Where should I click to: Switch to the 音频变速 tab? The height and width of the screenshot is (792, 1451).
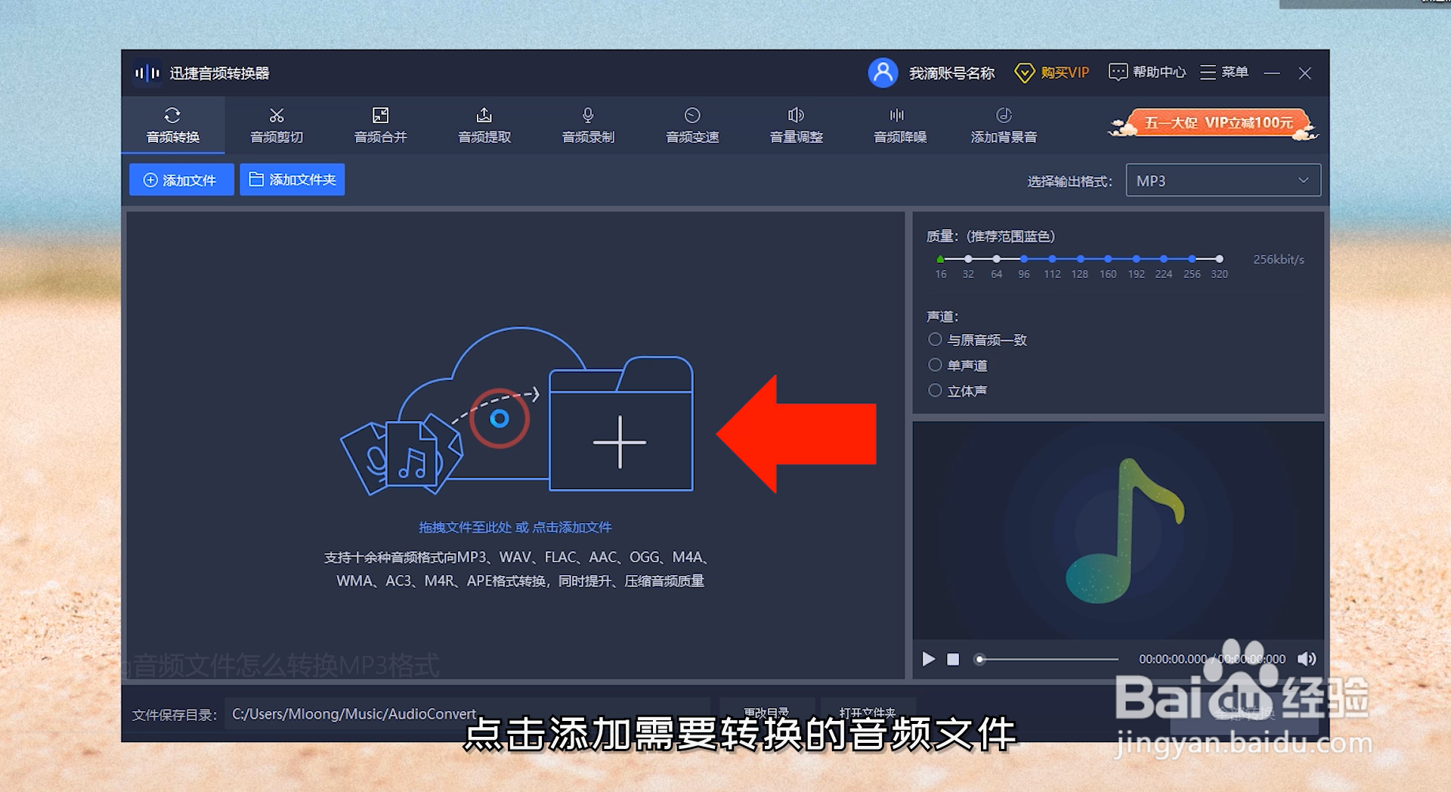pyautogui.click(x=692, y=125)
